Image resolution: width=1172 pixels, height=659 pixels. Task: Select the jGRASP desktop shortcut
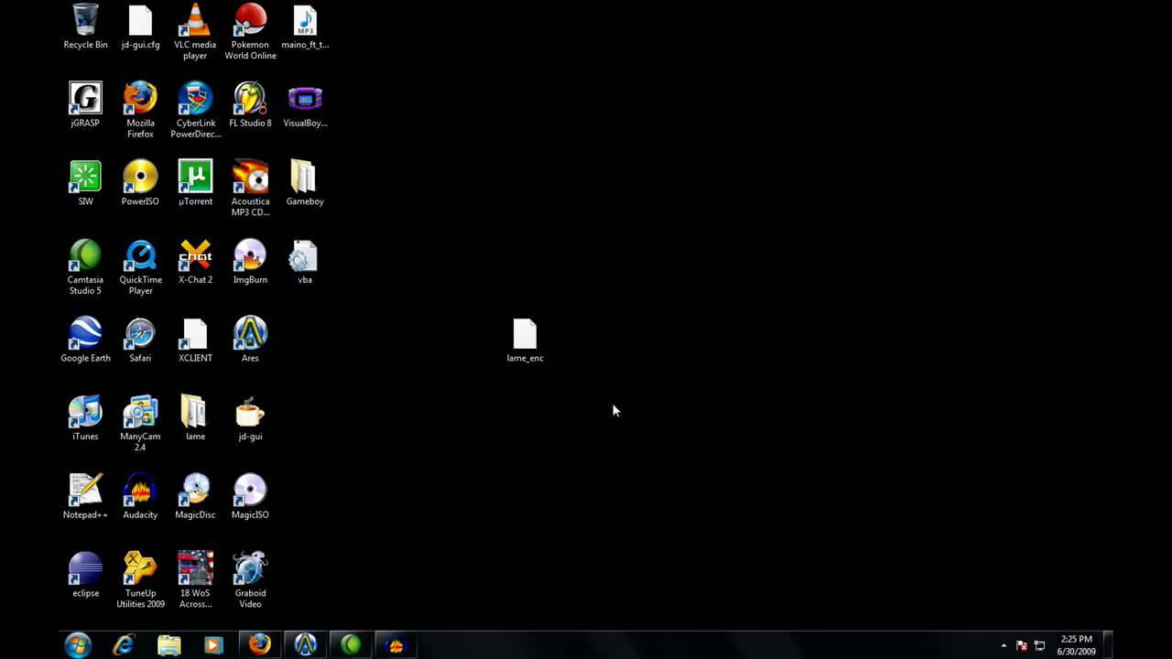click(85, 105)
